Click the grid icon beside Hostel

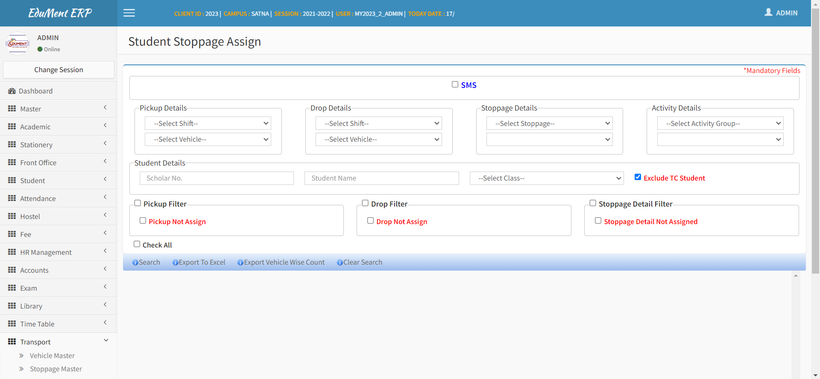pos(12,216)
